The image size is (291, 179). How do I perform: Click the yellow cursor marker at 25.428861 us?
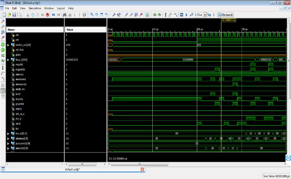pyautogui.click(x=228, y=20)
